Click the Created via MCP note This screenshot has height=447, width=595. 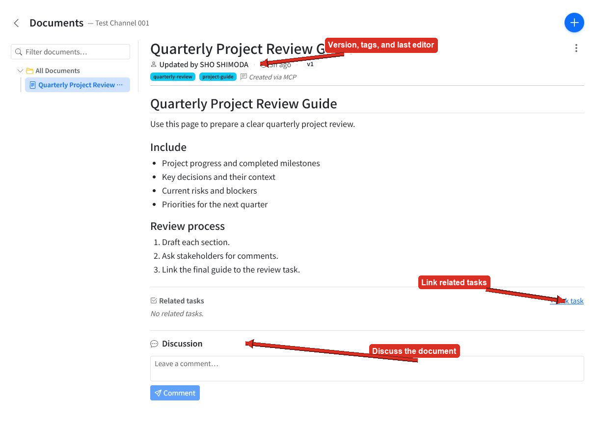[x=272, y=77]
